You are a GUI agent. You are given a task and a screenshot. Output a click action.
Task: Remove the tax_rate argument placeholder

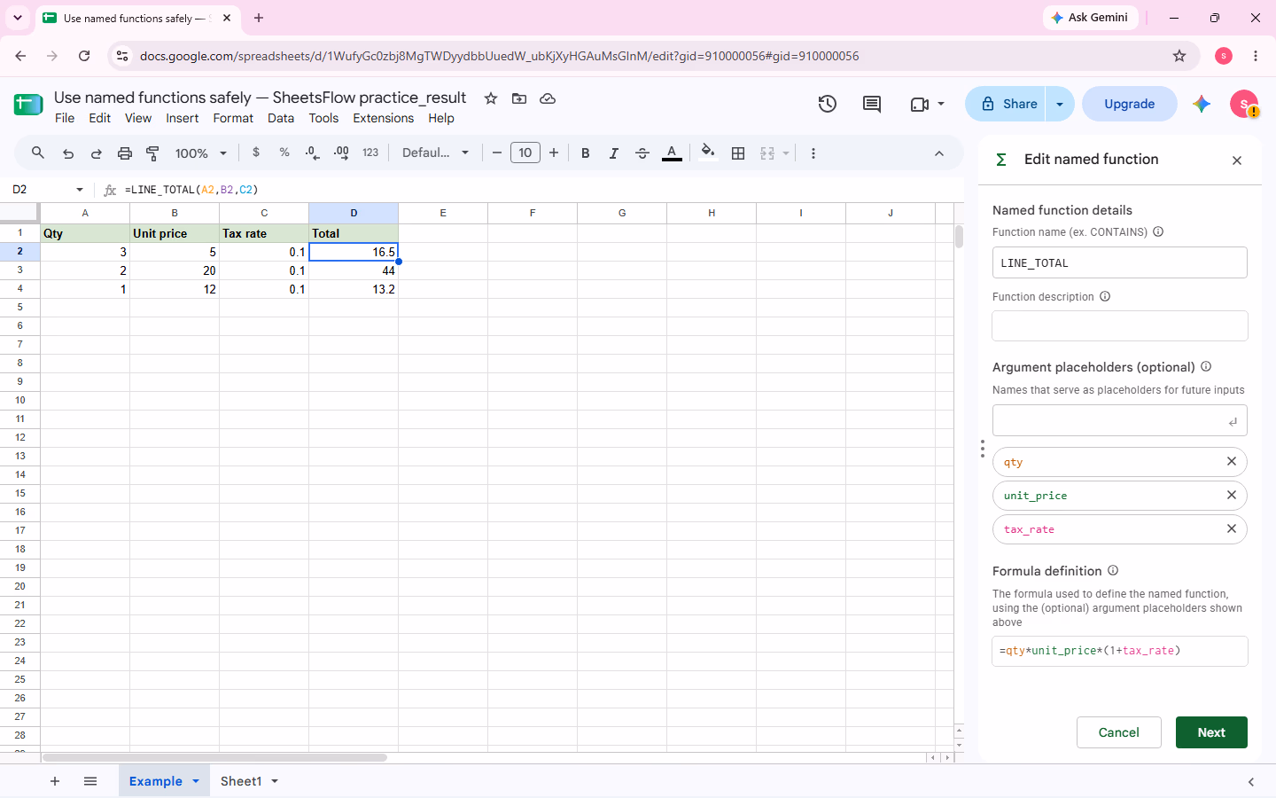(1231, 529)
